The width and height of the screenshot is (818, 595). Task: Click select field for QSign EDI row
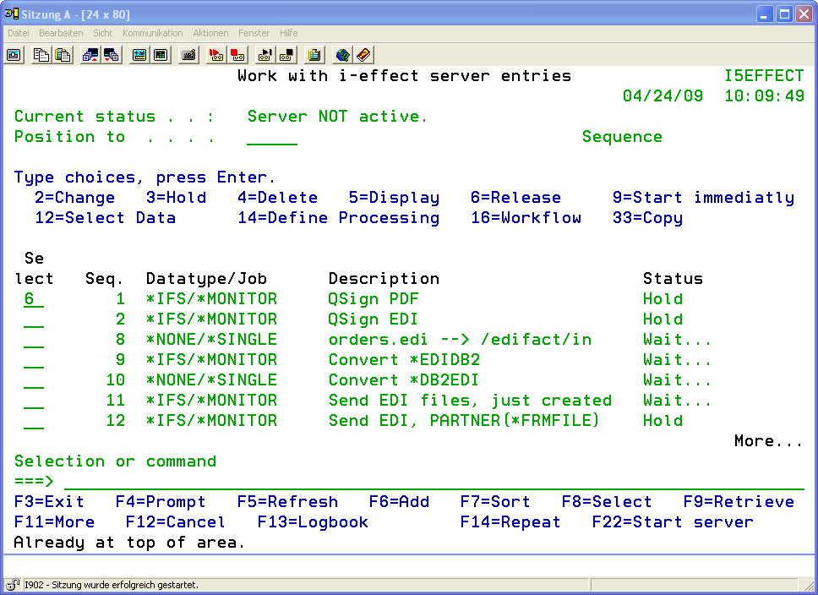coord(34,320)
